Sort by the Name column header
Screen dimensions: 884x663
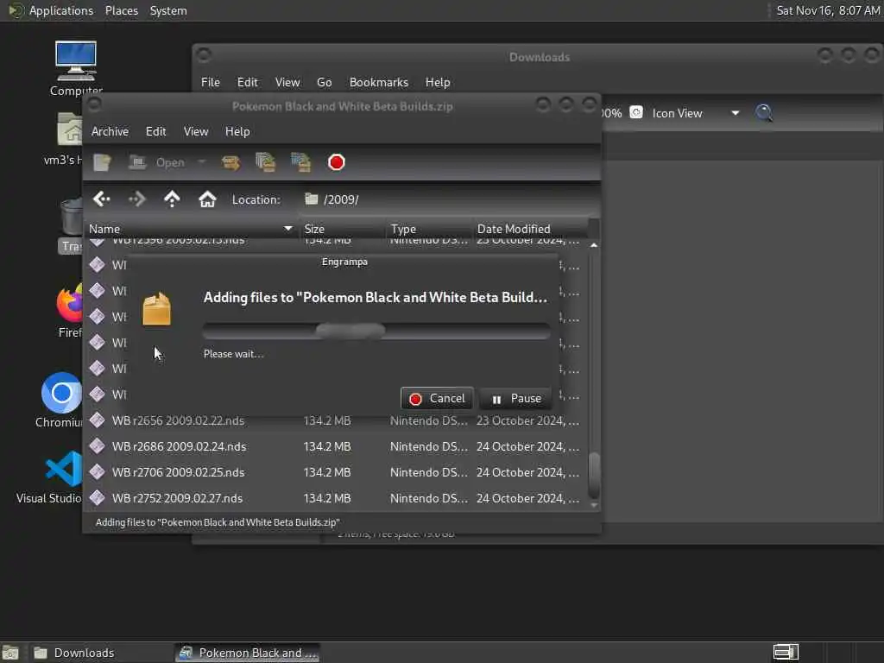coord(192,229)
